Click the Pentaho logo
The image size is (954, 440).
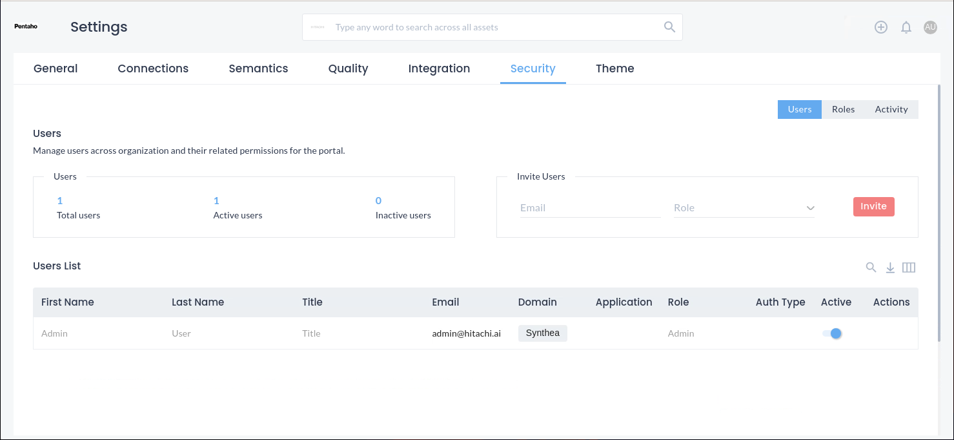[26, 27]
